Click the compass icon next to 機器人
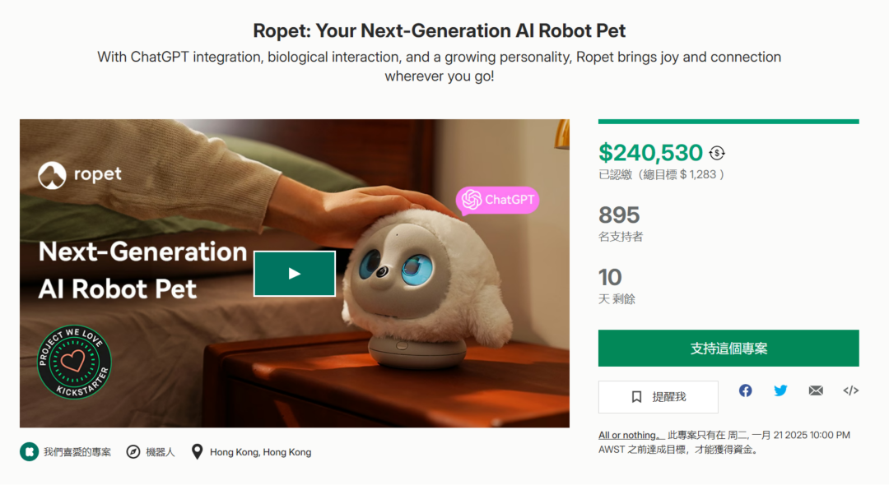 pos(133,451)
